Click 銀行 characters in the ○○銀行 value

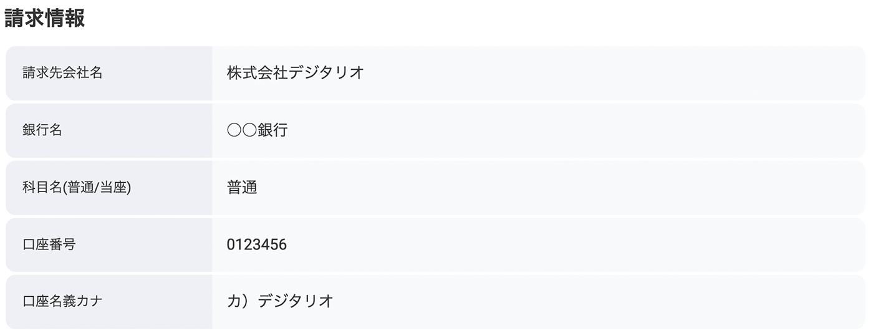pyautogui.click(x=273, y=130)
